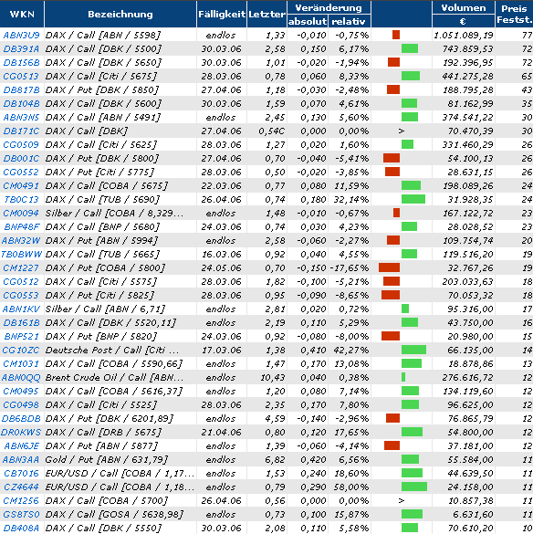Sort by the relativ change column header
Image resolution: width=533 pixels, height=534 pixels.
point(349,22)
